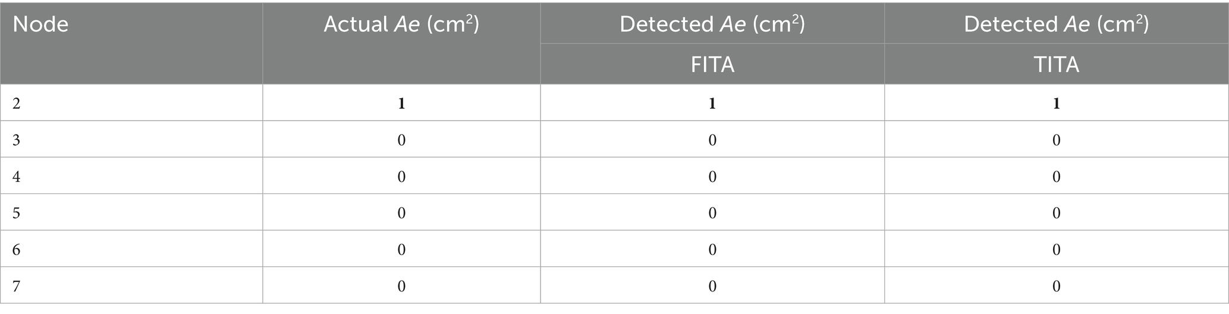Image resolution: width=1229 pixels, height=314 pixels.
Task: Click the node 6 row label
Action: tap(17, 250)
